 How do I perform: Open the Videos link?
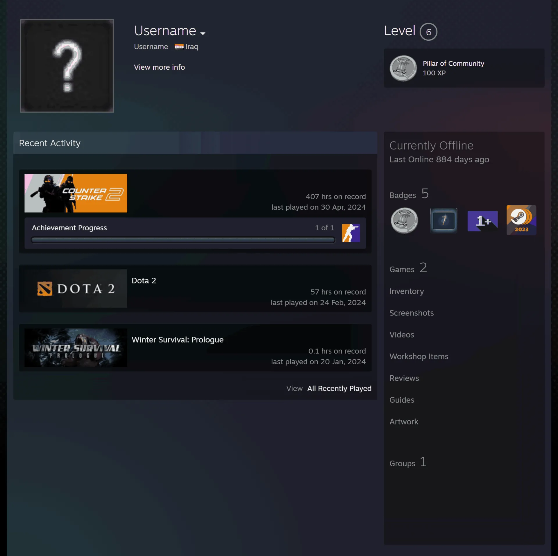402,335
